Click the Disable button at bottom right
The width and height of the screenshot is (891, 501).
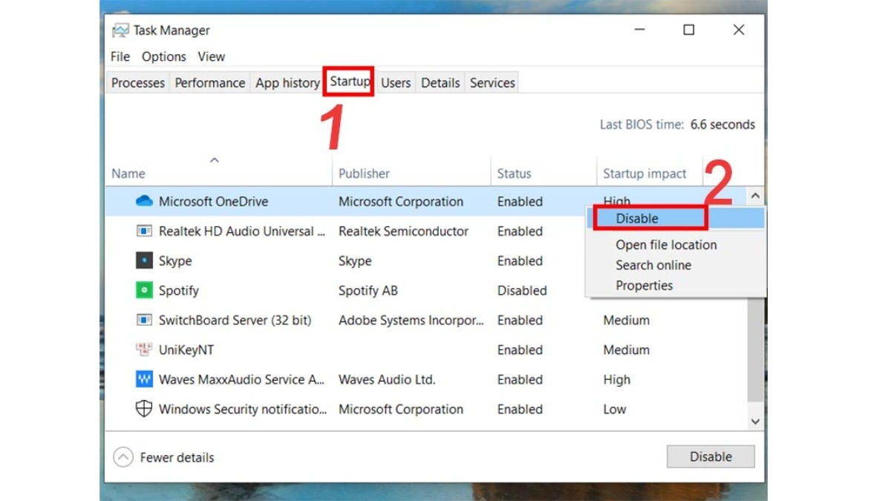[x=711, y=456]
